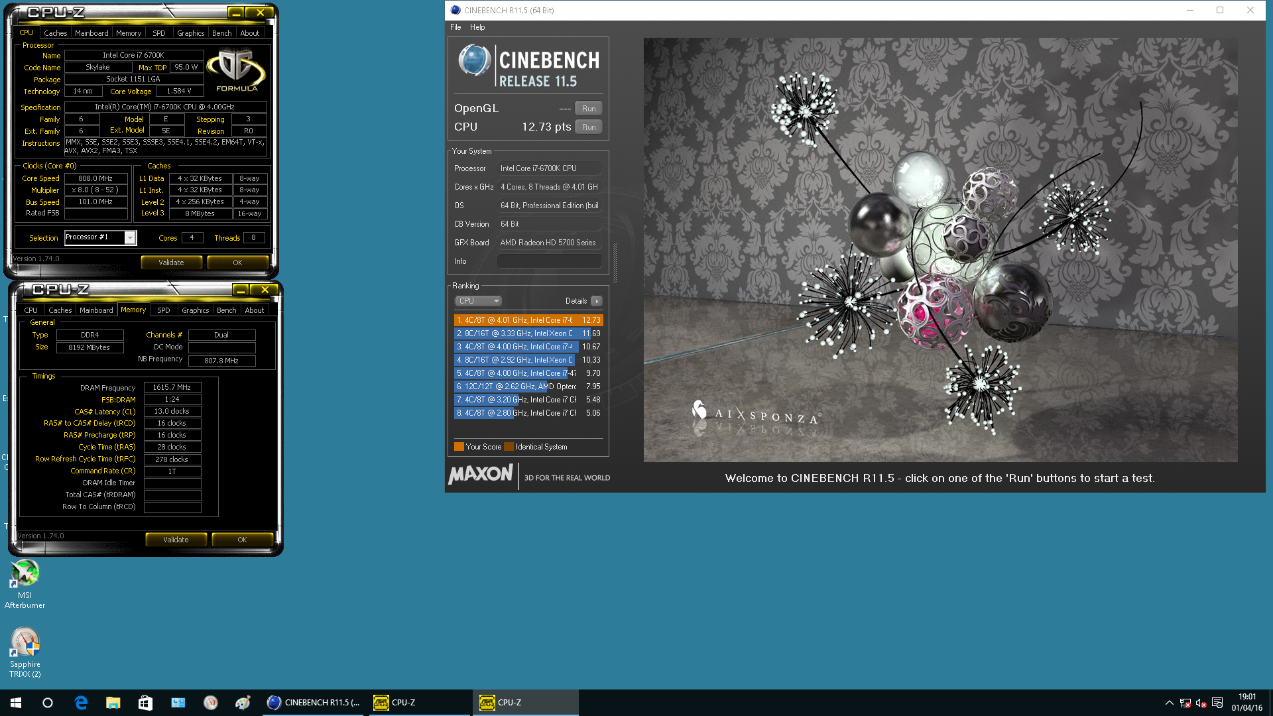The height and width of the screenshot is (716, 1273).
Task: Click the empty Info field in Cinebench
Action: [550, 261]
